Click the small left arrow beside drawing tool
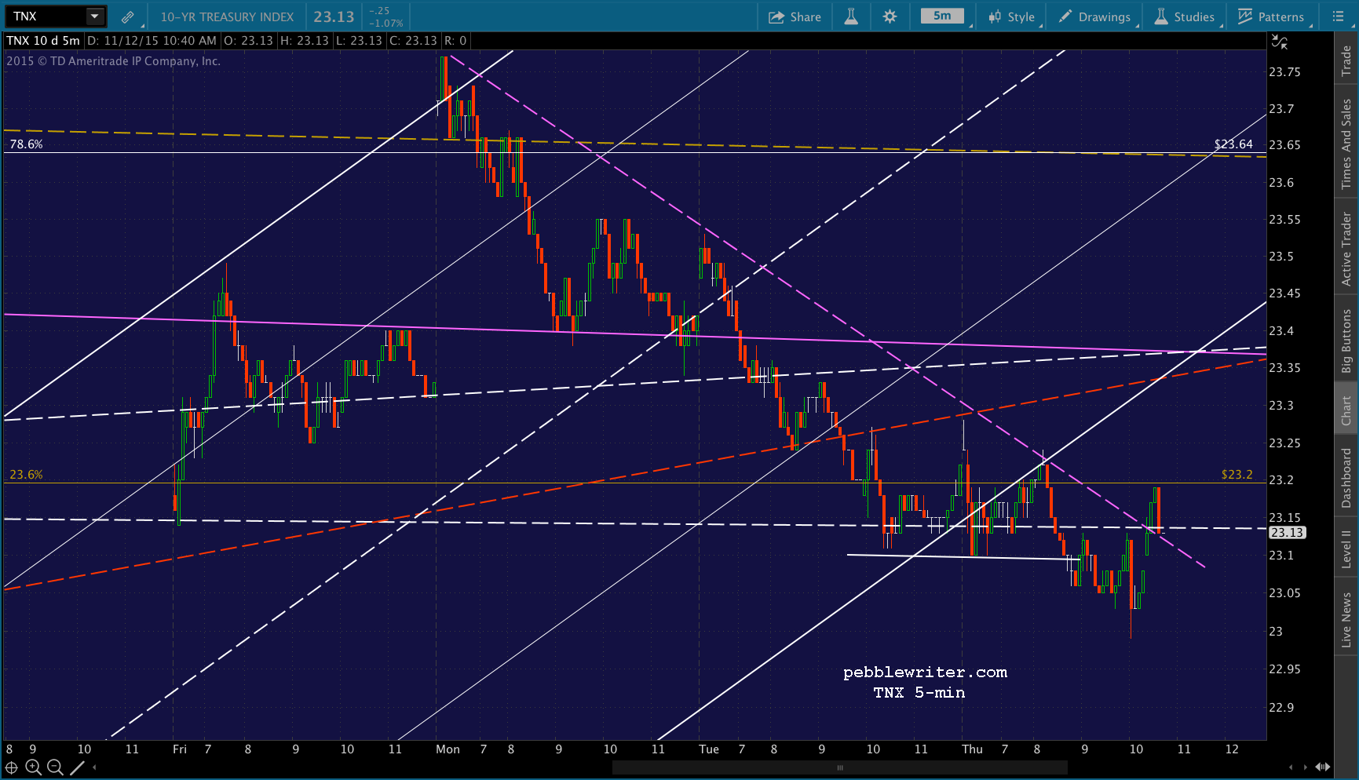This screenshot has height=780, width=1359. click(94, 767)
